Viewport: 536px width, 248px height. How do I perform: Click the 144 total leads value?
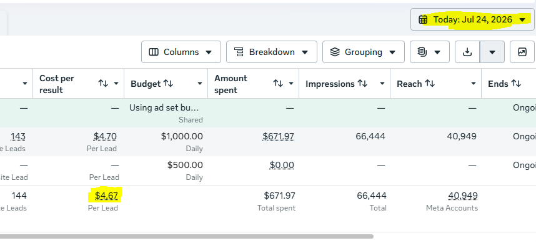(x=19, y=196)
